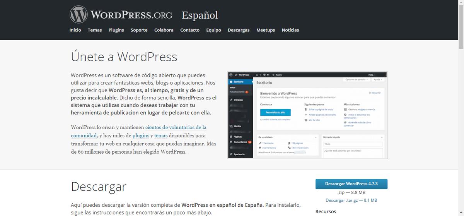Click the WordPress dashboard screenshot thumbnail
This screenshot has width=464, height=216.
pos(307,115)
